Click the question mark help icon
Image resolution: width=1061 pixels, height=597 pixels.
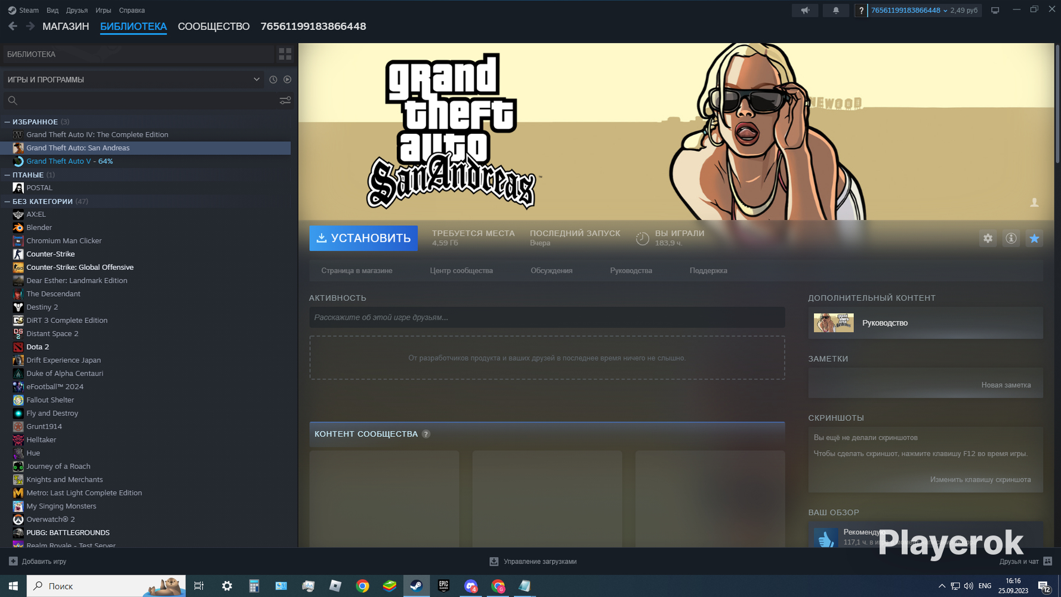click(861, 10)
